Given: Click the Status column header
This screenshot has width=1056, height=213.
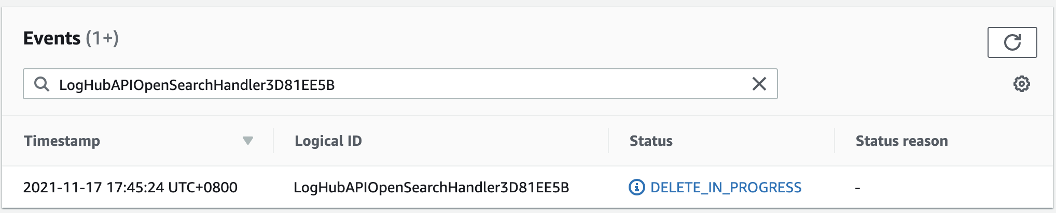Looking at the screenshot, I should pyautogui.click(x=651, y=141).
